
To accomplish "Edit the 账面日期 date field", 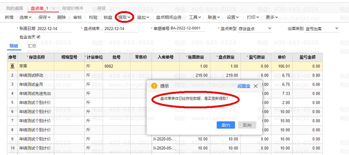I will [x=54, y=29].
